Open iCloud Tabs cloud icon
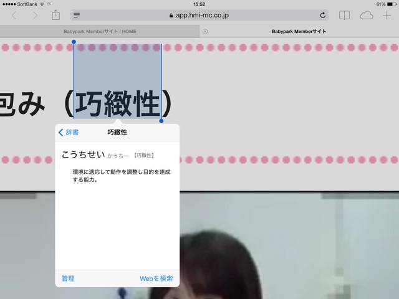The width and height of the screenshot is (399, 299). pyautogui.click(x=367, y=15)
